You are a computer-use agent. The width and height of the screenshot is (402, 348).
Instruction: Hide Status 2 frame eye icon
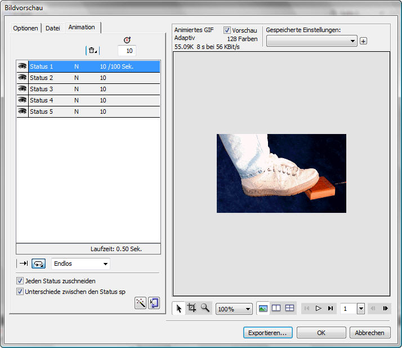click(x=23, y=78)
